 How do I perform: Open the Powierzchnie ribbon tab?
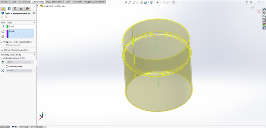[x=24, y=2]
